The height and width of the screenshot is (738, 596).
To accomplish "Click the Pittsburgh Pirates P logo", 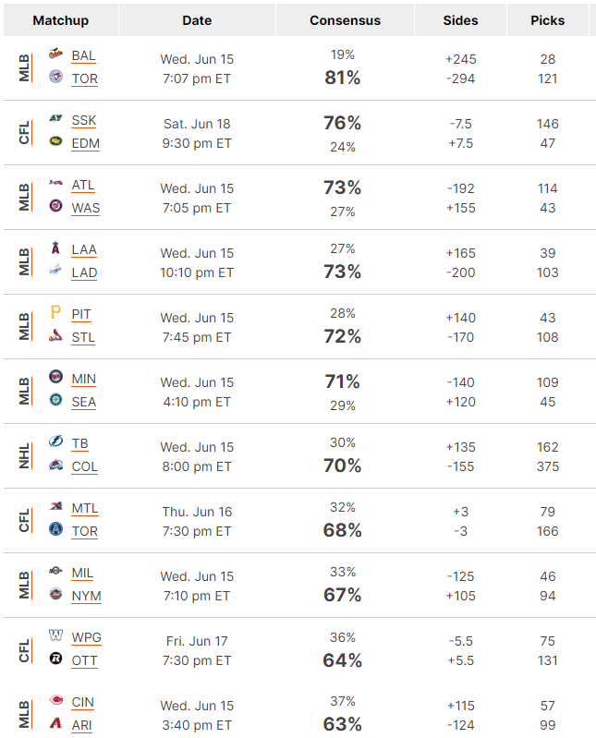I will [x=55, y=311].
